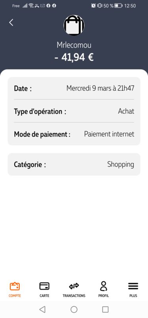This screenshot has height=318, width=148.
Task: Switch to the Transactions tab
Action: tap(74, 290)
